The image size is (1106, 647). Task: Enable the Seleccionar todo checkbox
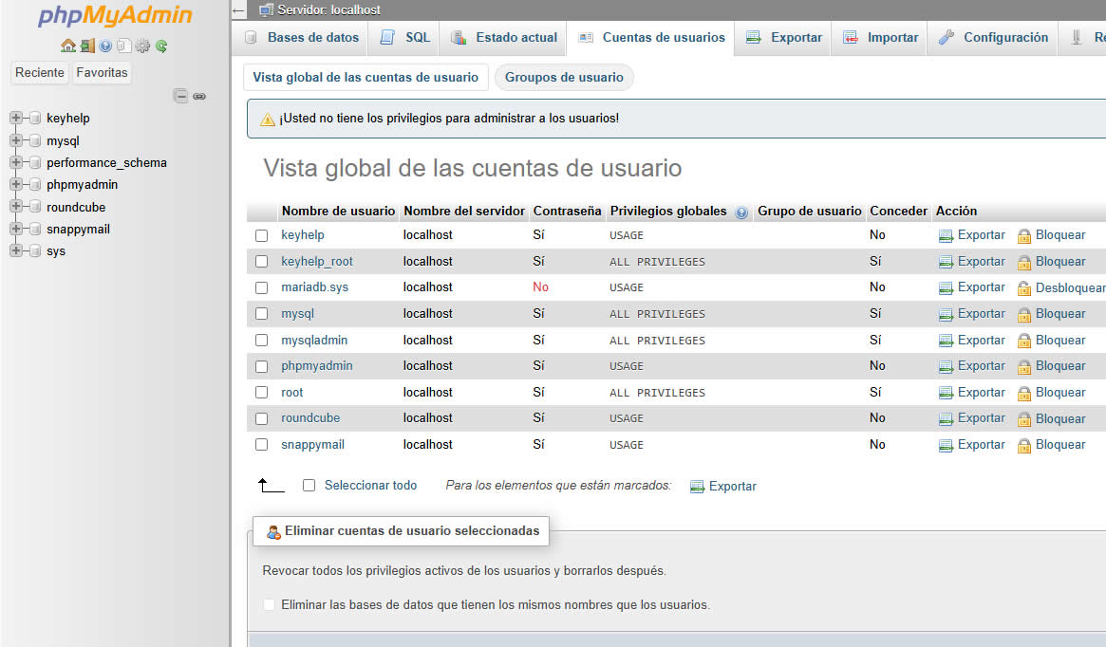[x=309, y=486]
